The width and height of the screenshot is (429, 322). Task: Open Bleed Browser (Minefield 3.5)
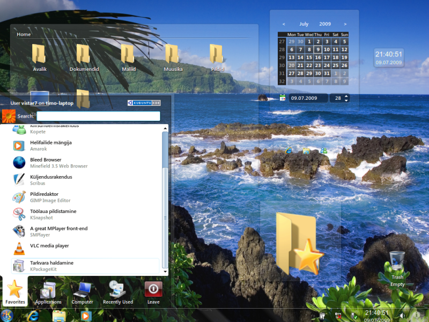pyautogui.click(x=85, y=163)
